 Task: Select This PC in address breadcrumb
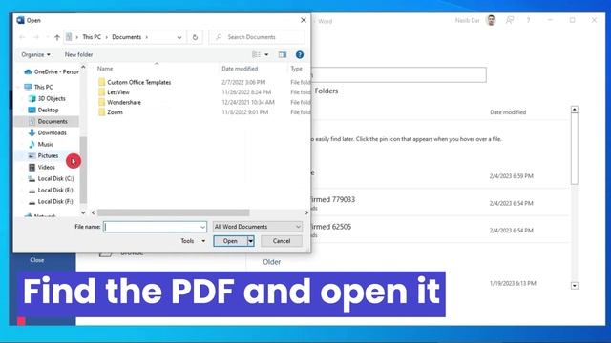92,37
